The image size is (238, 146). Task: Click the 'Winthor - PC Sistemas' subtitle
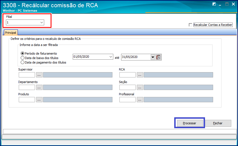(x=20, y=11)
